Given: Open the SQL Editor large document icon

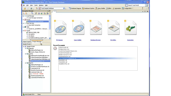Looking at the screenshot, I should point(114,28).
